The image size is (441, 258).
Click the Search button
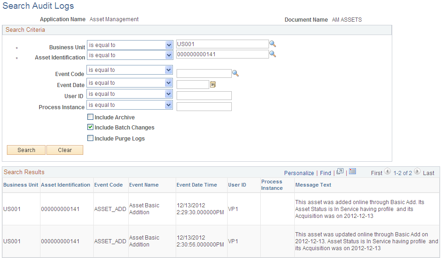(x=26, y=150)
